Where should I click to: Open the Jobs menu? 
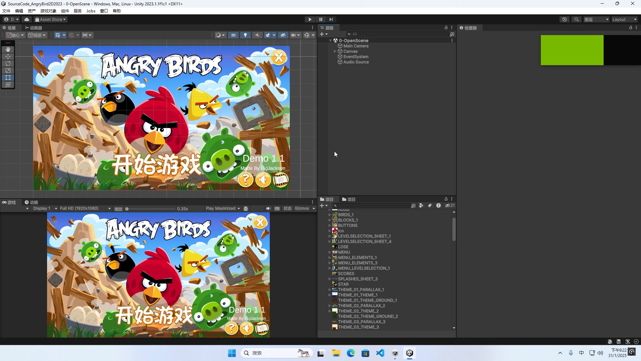(x=91, y=11)
